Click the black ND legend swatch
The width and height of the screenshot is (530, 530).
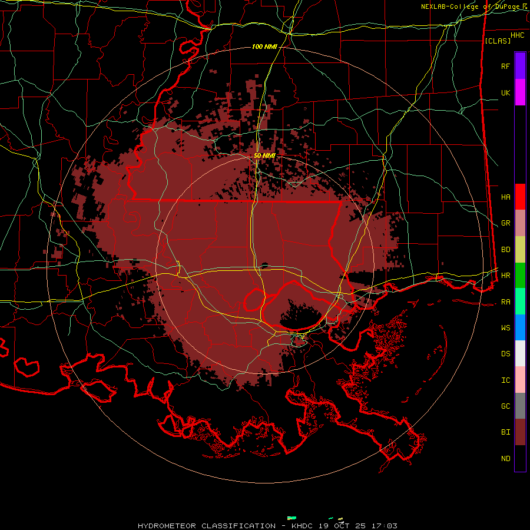pyautogui.click(x=520, y=458)
